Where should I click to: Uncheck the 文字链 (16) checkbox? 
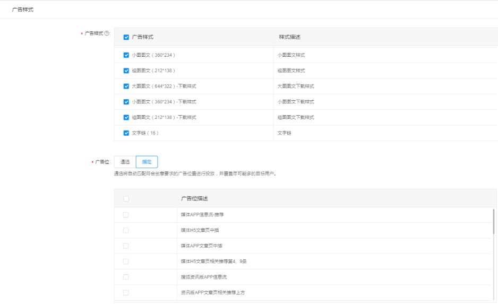click(x=126, y=133)
